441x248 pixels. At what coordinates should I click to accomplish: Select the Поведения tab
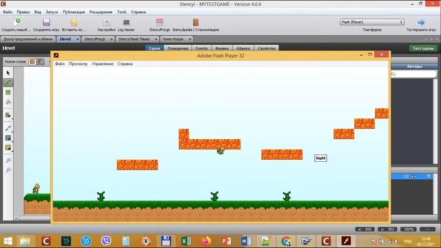pos(178,48)
